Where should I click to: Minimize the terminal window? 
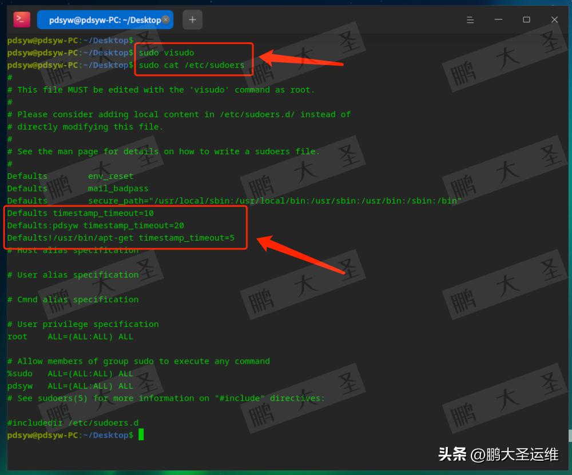pyautogui.click(x=498, y=19)
